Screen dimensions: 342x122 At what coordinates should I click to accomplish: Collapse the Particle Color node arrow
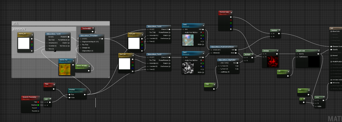click(231, 12)
